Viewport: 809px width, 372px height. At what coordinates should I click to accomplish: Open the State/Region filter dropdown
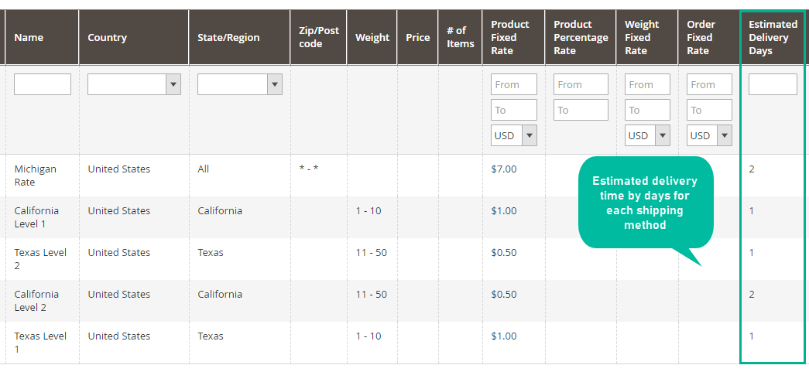click(x=240, y=84)
